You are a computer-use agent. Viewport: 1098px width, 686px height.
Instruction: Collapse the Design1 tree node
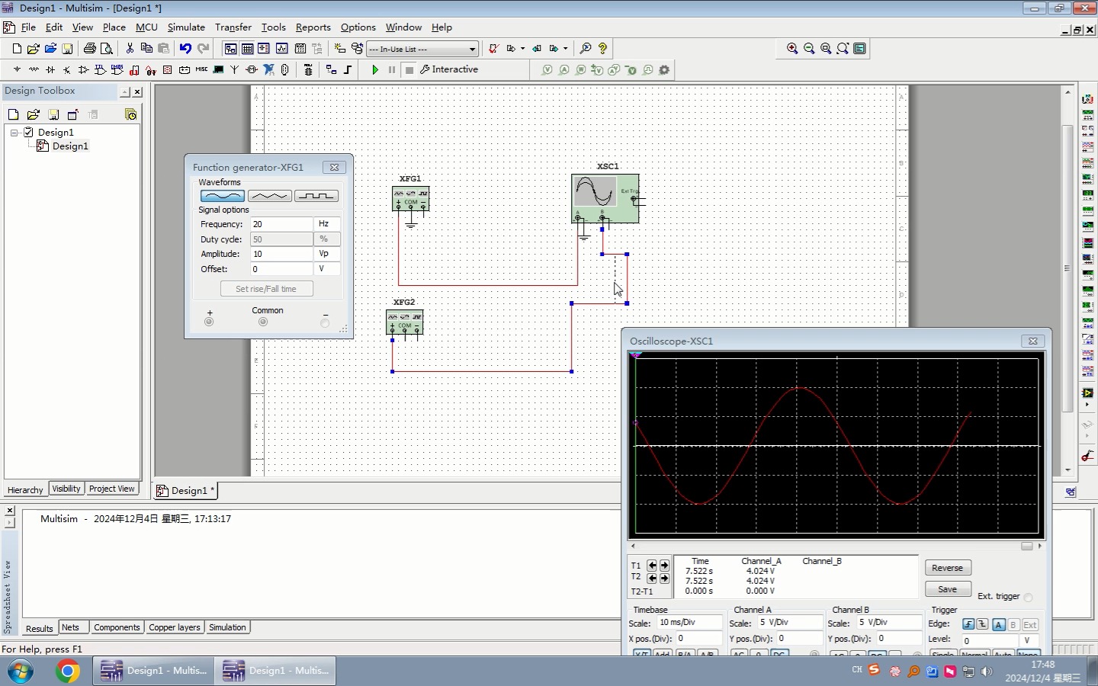click(14, 133)
